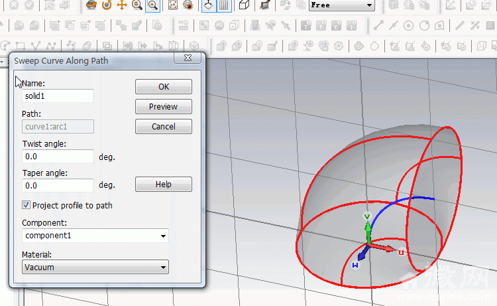Activate Rotate in view plane tool

(107, 5)
